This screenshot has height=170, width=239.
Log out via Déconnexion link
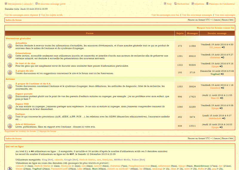click(x=14, y=4)
